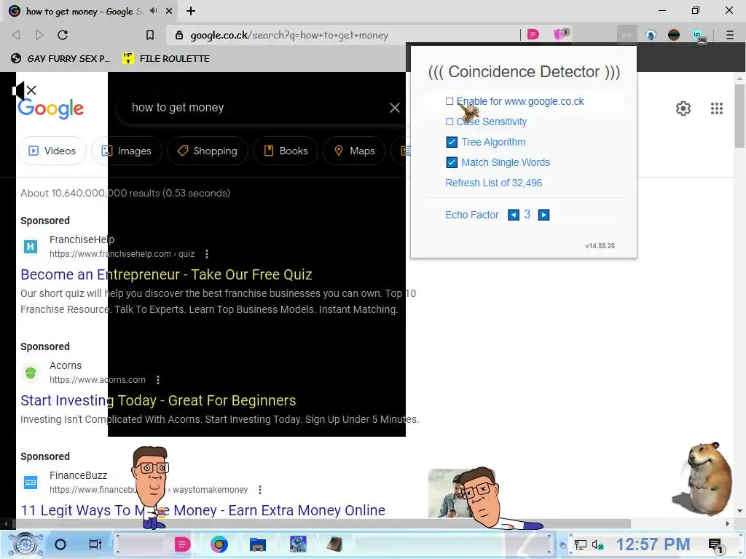Click the horizontal page scrollbar thumb
This screenshot has width=746, height=559.
click(x=323, y=524)
